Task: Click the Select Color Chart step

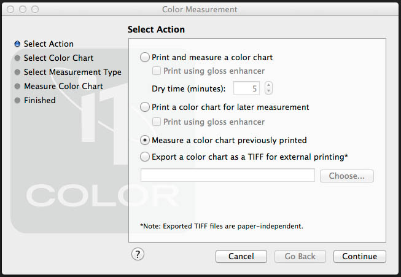Action: pos(58,58)
